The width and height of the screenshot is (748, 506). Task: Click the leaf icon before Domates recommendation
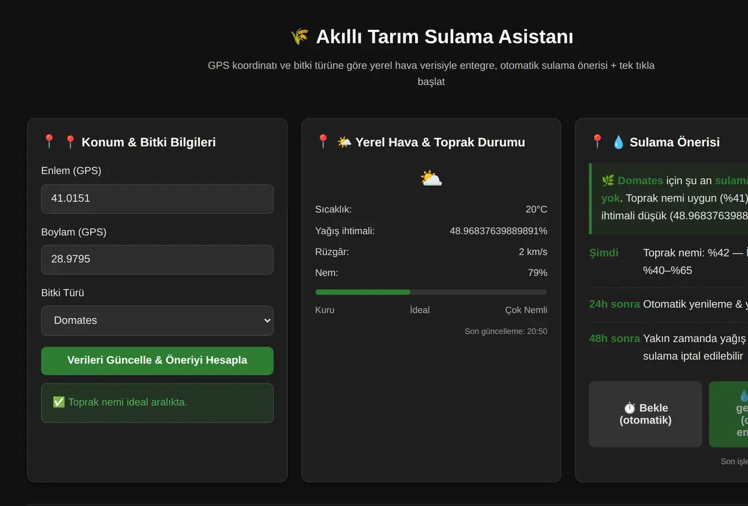pyautogui.click(x=608, y=181)
